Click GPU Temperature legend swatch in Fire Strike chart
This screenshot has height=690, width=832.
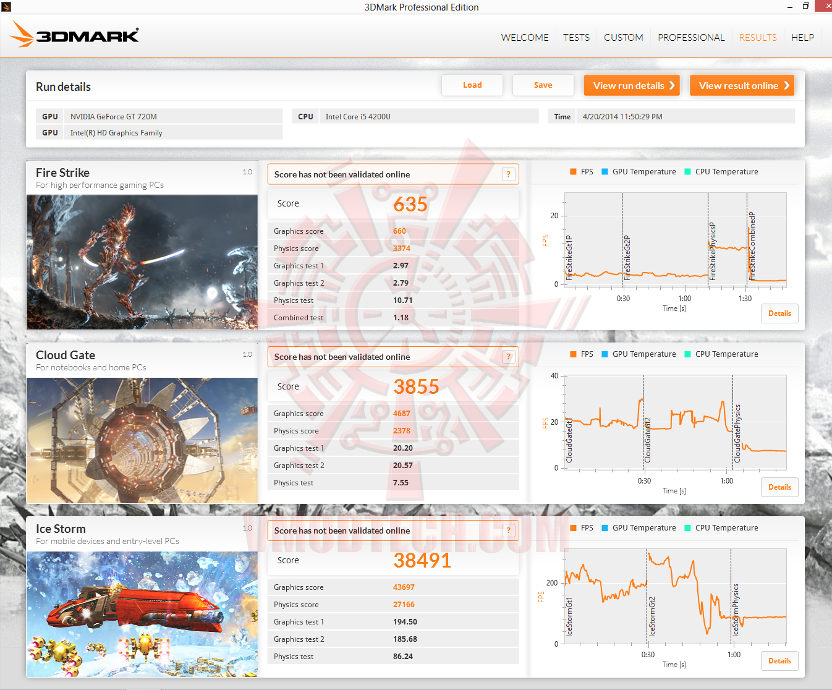pyautogui.click(x=605, y=172)
